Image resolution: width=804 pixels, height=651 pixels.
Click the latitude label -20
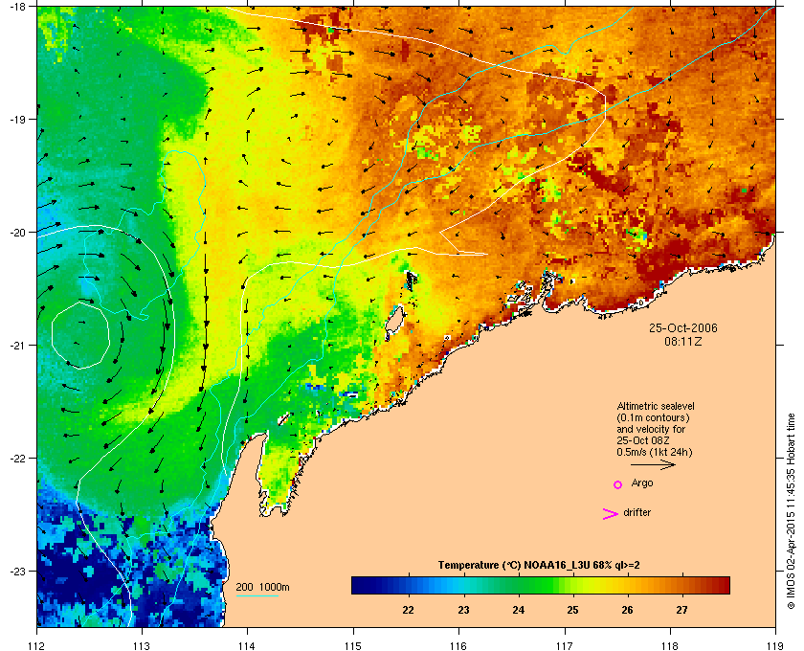coord(18,233)
